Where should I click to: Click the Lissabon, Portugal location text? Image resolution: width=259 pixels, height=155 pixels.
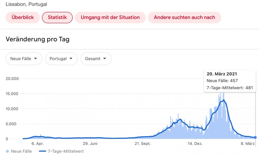(26, 4)
